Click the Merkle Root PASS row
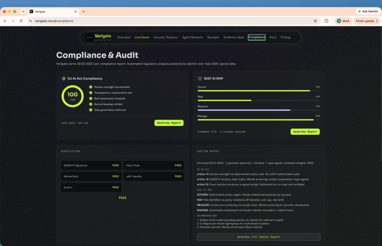Image resolution: width=382 pixels, height=246 pixels. tap(91, 177)
